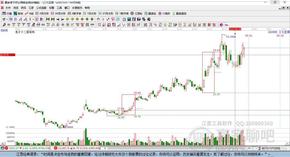290x157 pixels.
Task: Expand the candlestick style dropdown arrow
Action: pyautogui.click(x=33, y=19)
